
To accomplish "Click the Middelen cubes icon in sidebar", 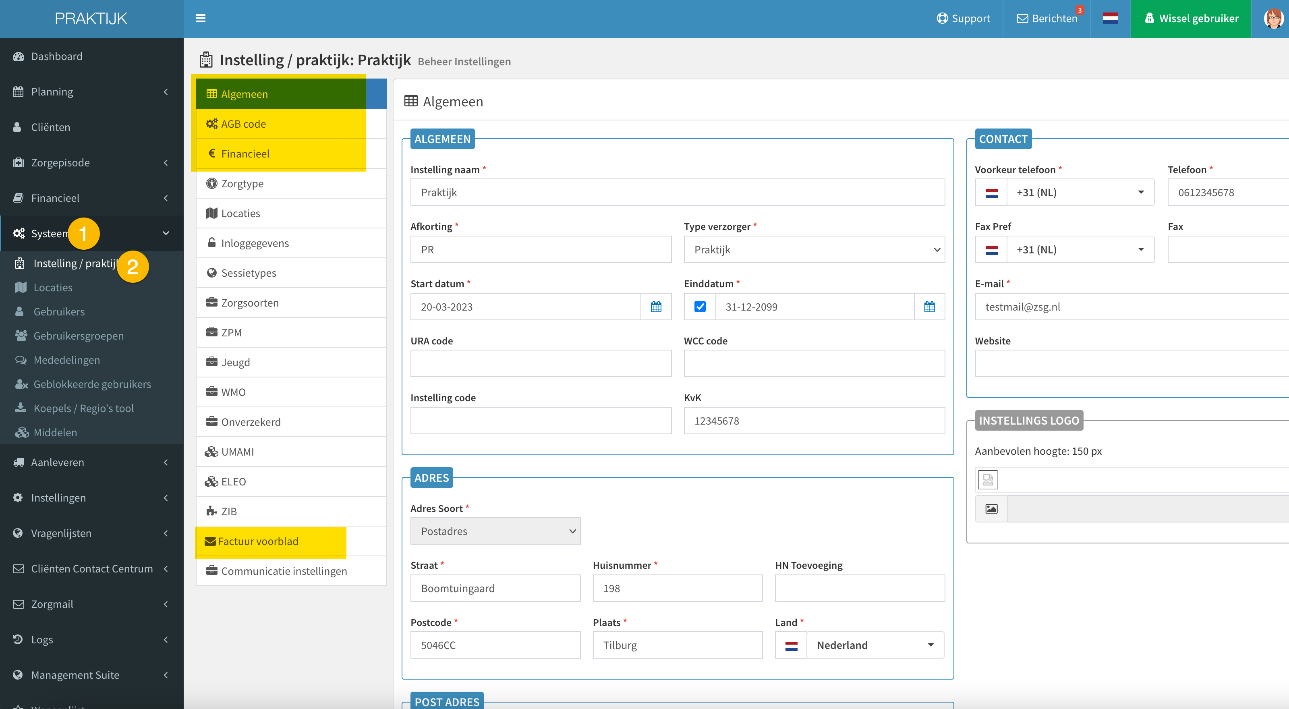I will pyautogui.click(x=21, y=432).
